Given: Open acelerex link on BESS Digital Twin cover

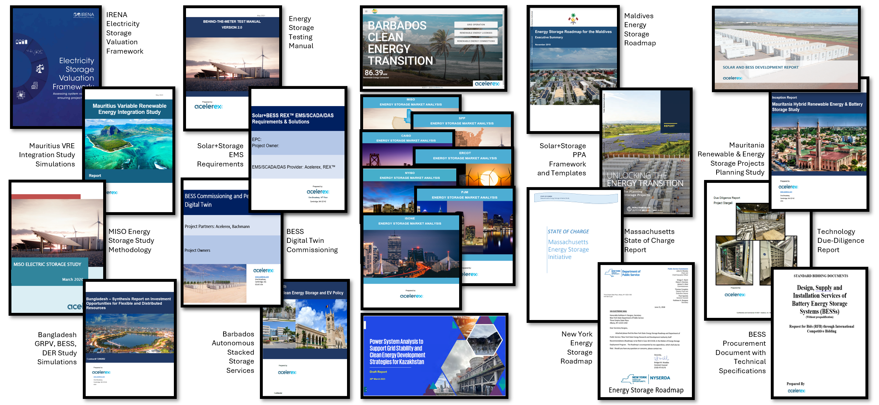Looking at the screenshot, I should pyautogui.click(x=262, y=277).
